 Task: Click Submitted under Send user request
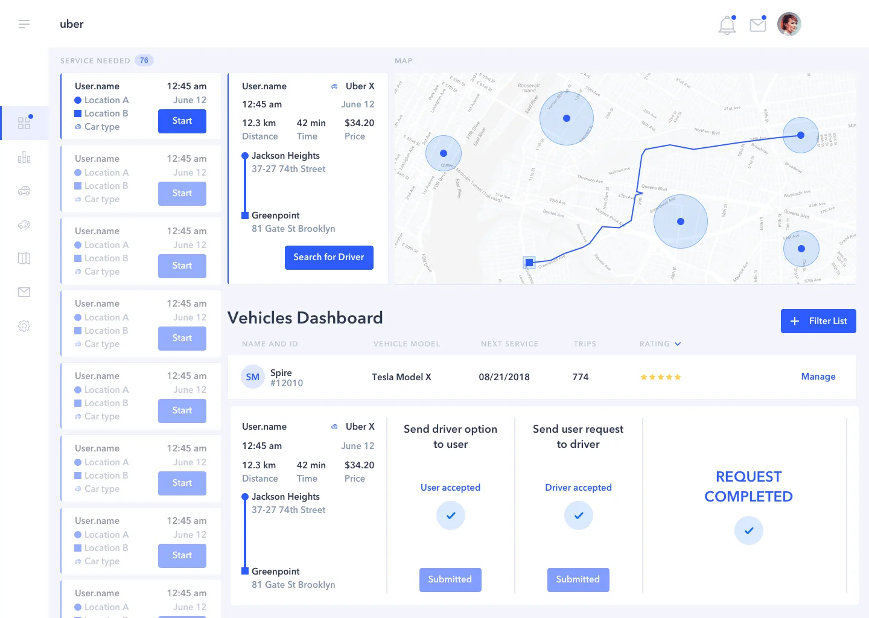[578, 579]
